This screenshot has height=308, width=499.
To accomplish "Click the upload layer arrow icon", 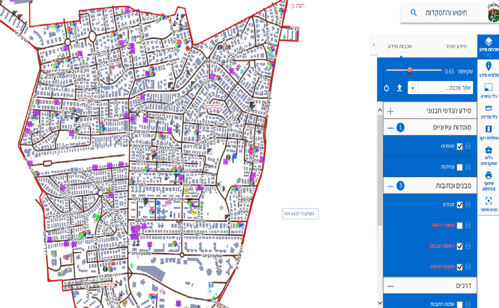I will (400, 88).
